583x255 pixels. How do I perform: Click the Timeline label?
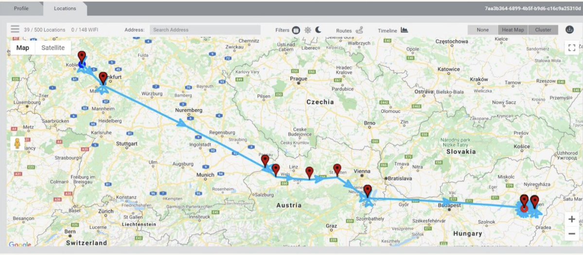pos(388,31)
